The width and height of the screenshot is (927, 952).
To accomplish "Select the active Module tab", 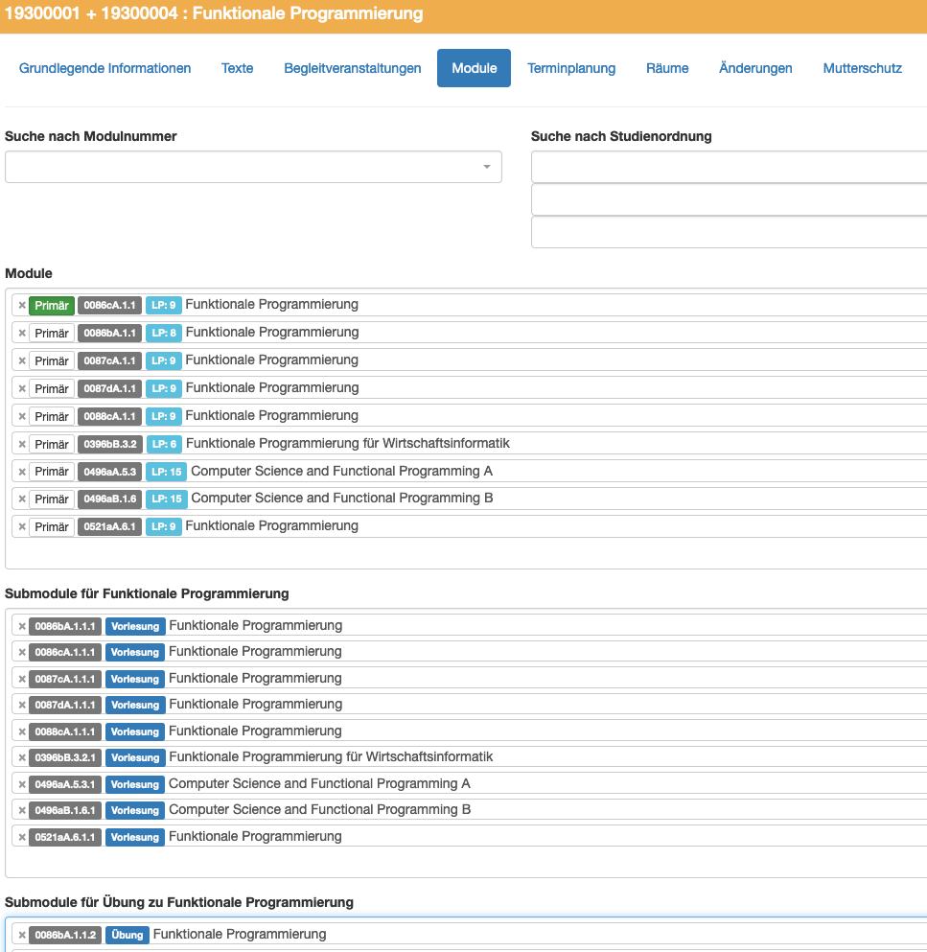I will pos(475,68).
